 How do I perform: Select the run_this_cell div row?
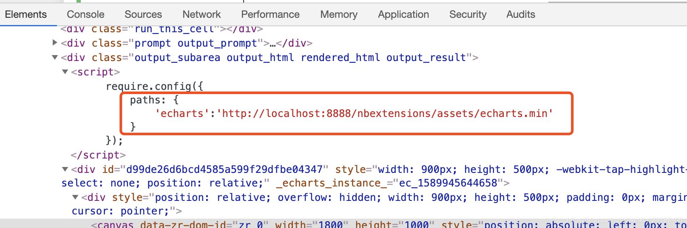point(162,29)
